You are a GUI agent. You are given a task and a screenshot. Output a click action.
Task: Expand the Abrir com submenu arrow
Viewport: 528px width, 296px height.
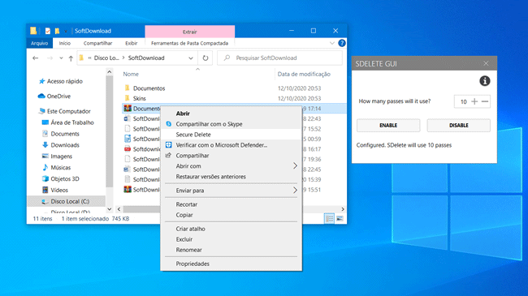(295, 165)
